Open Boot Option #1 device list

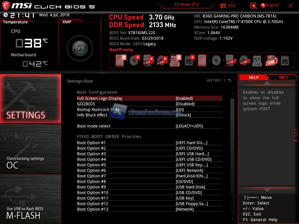(x=191, y=143)
